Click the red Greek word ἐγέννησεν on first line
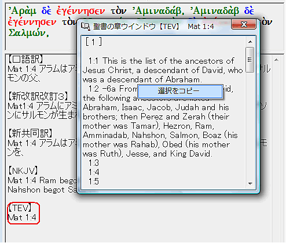 pyautogui.click(x=80, y=11)
